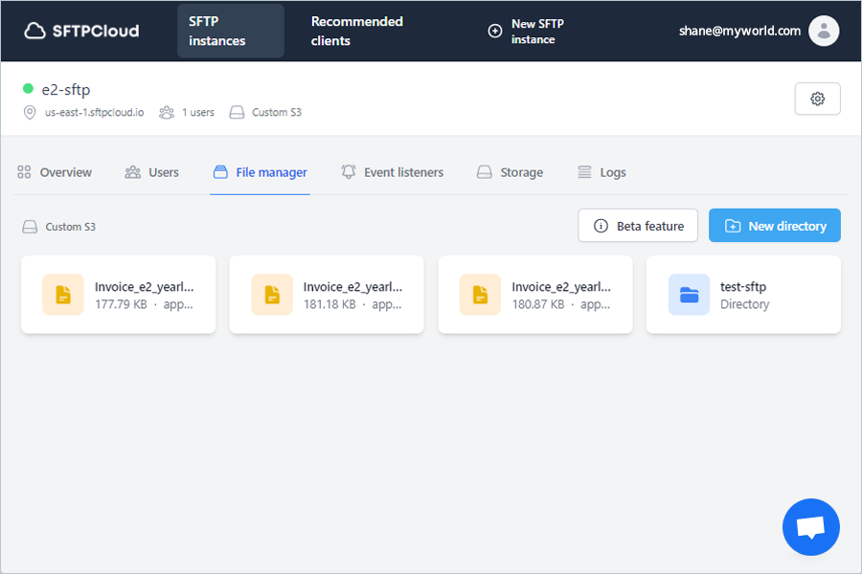Screen dimensions: 862x574
Task: Click Custom S3 breadcrumb text
Action: pyautogui.click(x=70, y=227)
